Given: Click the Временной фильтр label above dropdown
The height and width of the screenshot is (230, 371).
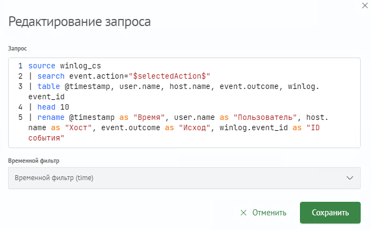Looking at the screenshot, I should 34,161.
